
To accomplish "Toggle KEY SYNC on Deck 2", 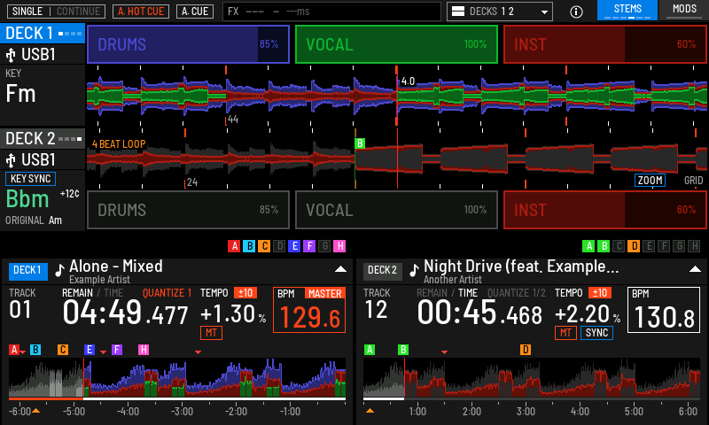I will click(30, 179).
